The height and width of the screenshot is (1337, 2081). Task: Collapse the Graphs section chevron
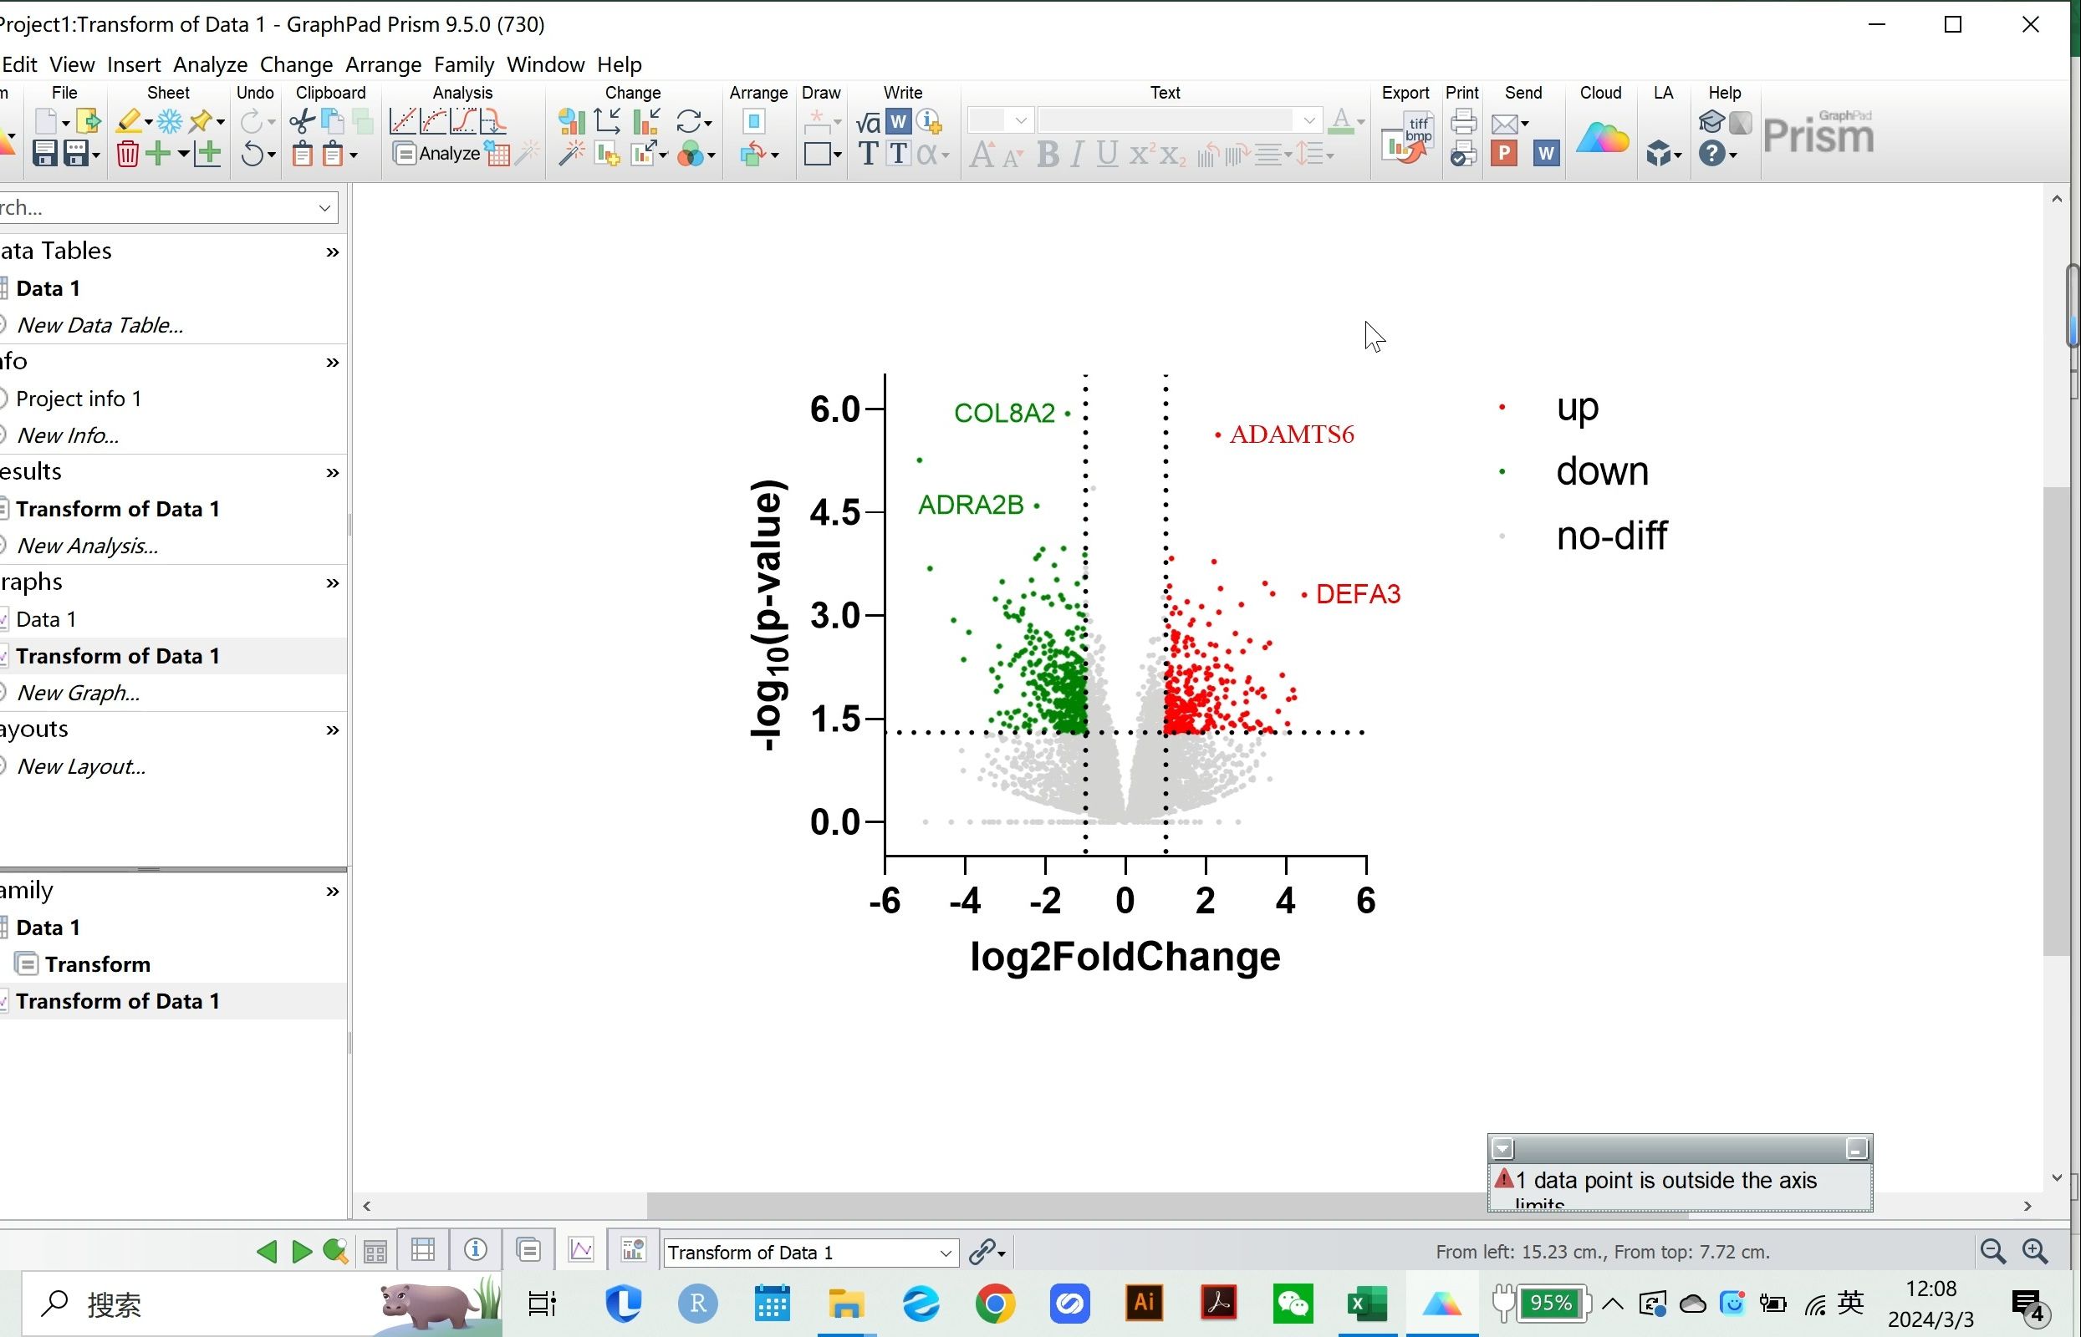[332, 583]
